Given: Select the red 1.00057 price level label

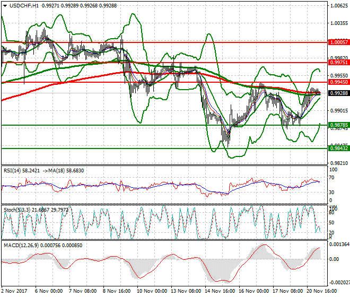Looking at the screenshot, I should click(338, 42).
